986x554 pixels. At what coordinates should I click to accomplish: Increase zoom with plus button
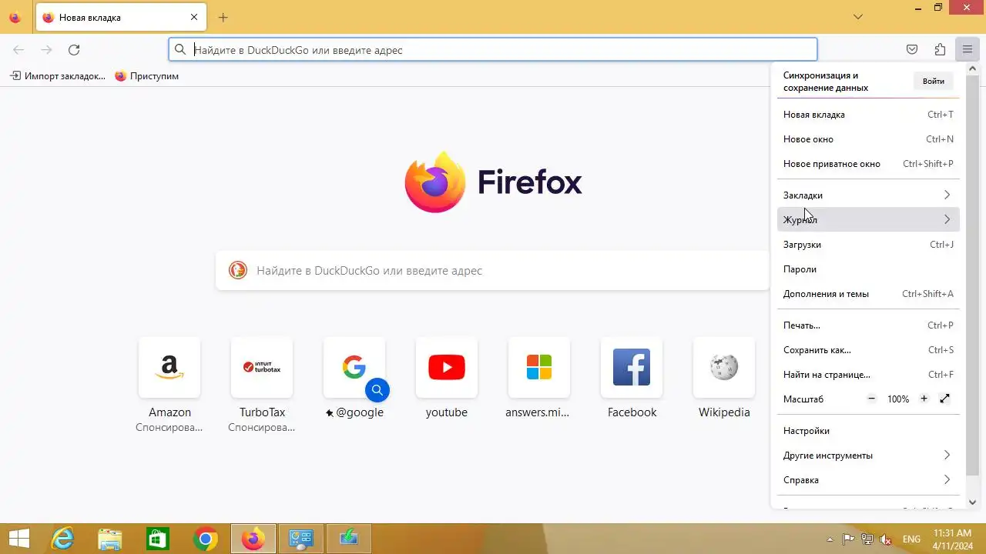coord(924,399)
